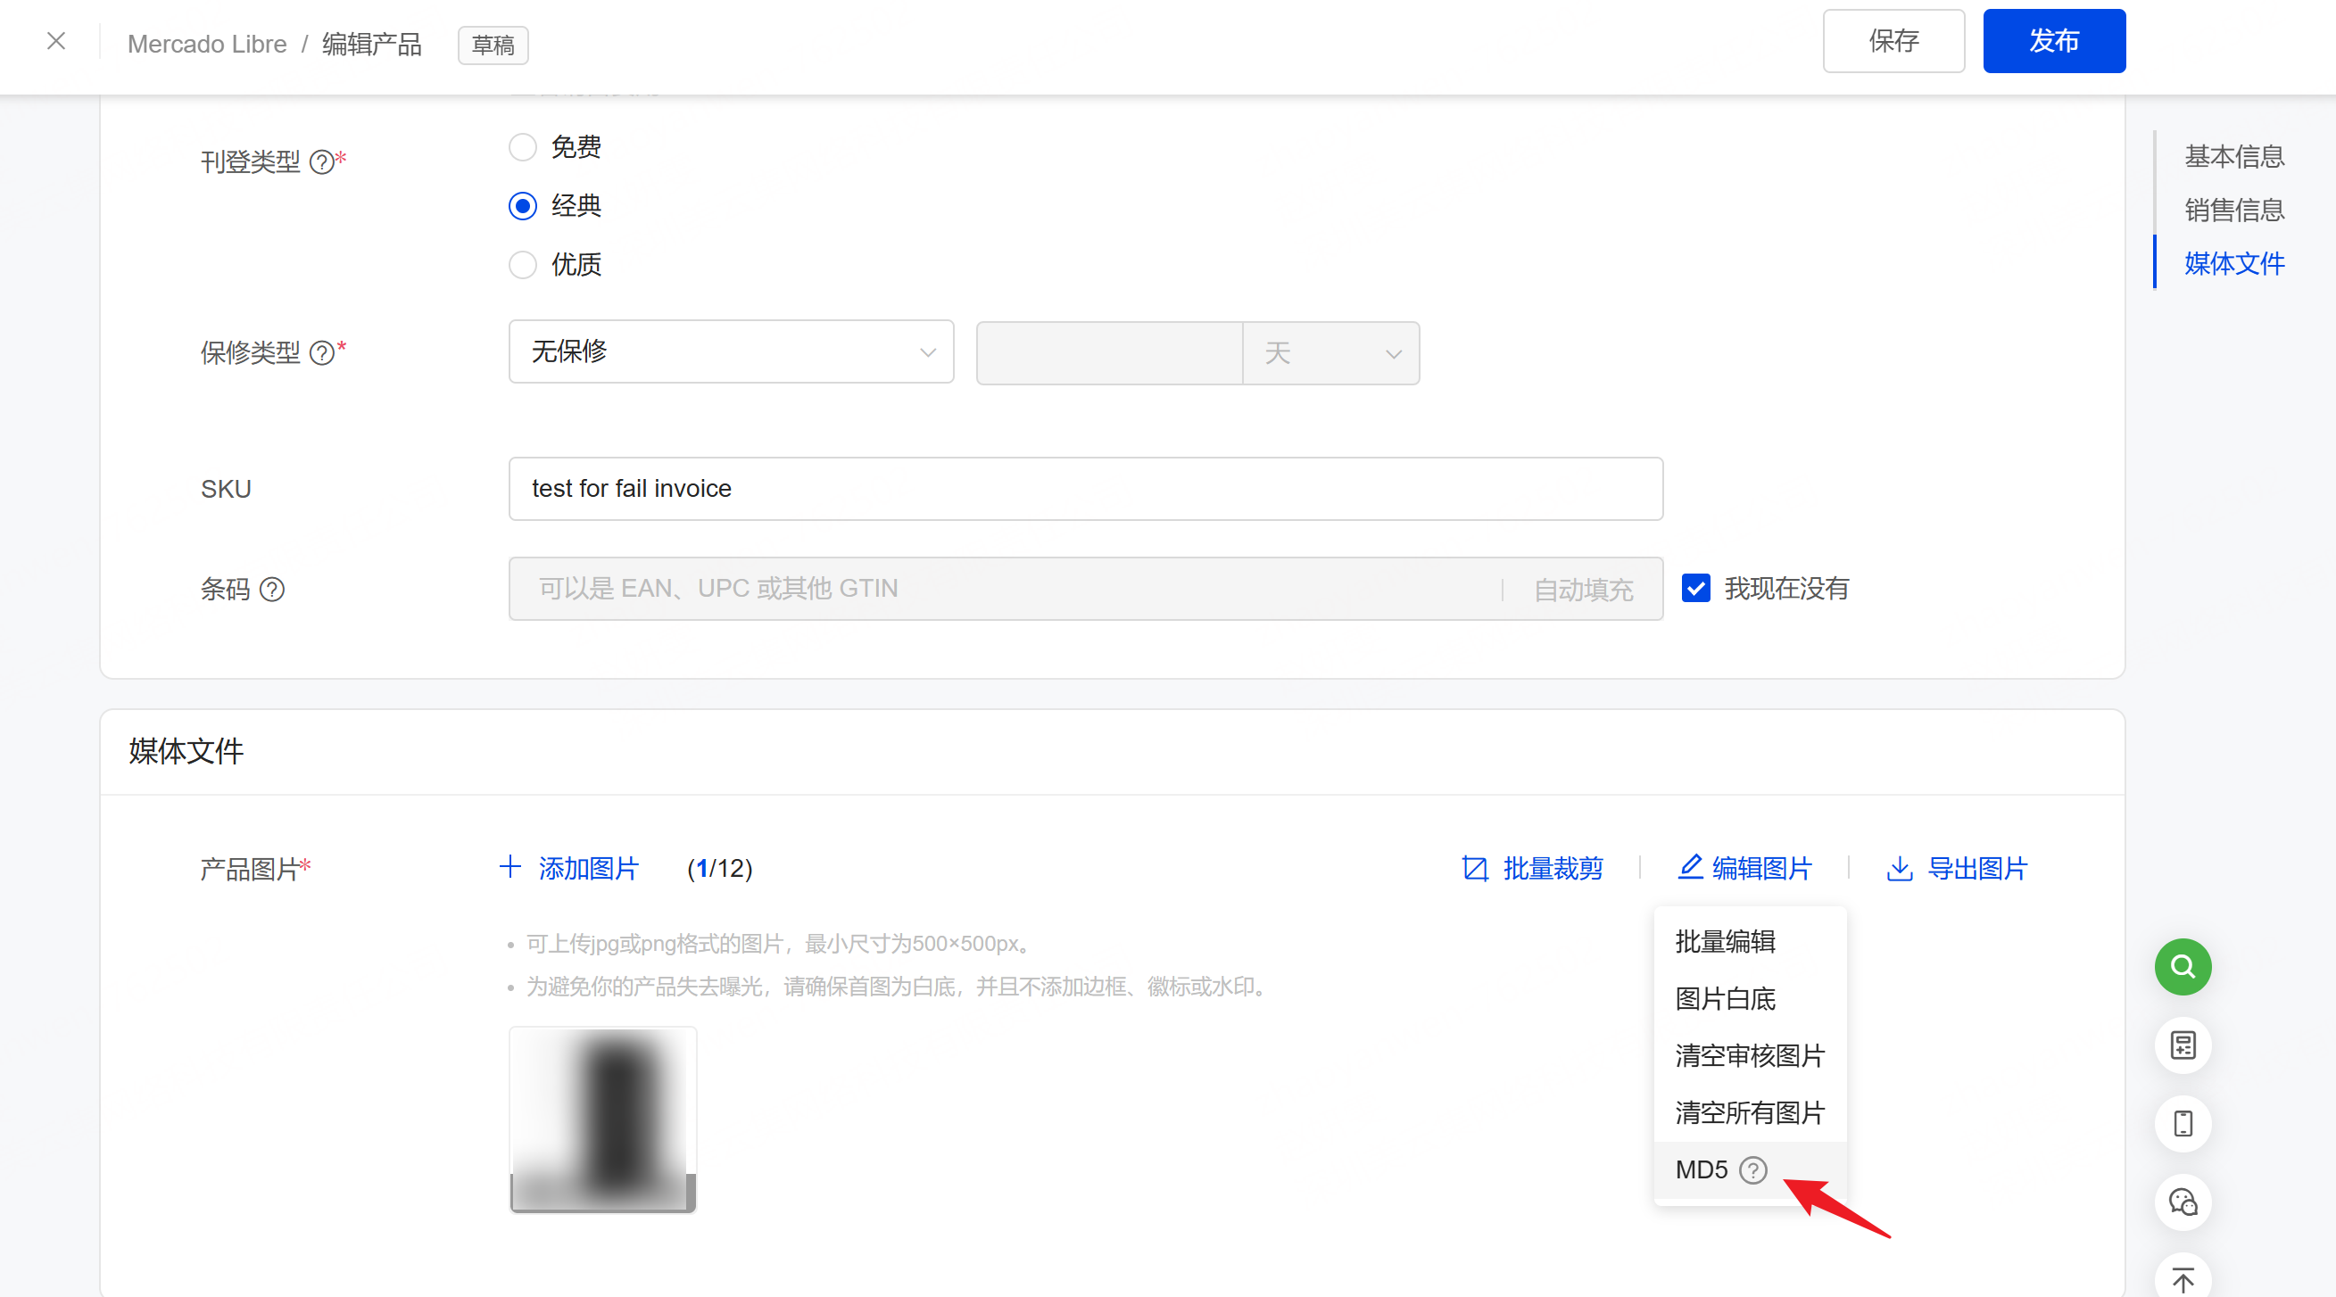Screen dimensions: 2336x1297
Task: Click the mobile phone preview icon
Action: pos(2182,1124)
